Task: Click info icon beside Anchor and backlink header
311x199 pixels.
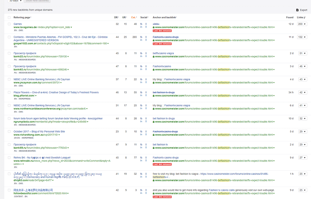Action: (177, 17)
